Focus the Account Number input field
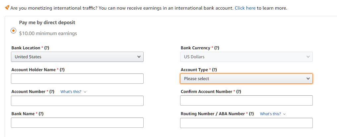This screenshot has width=337, height=137. pos(77,101)
